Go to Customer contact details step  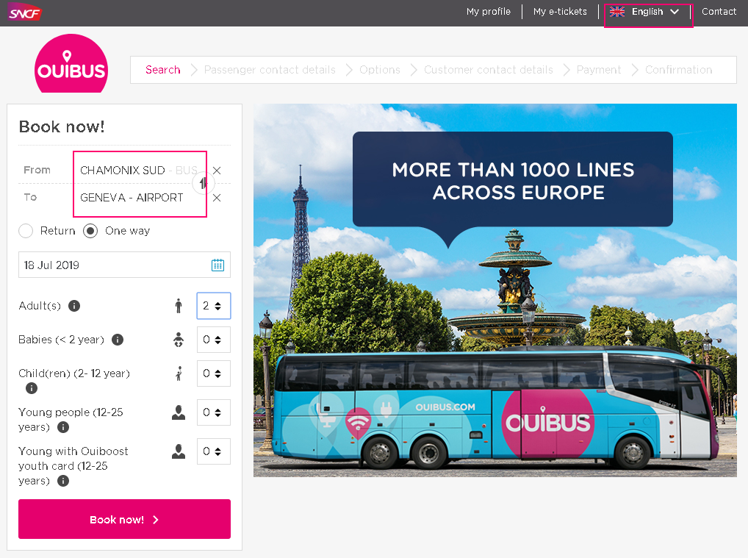(489, 70)
